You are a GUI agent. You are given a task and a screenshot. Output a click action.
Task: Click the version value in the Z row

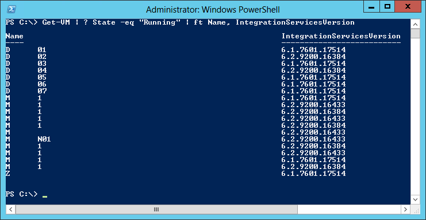coord(313,174)
